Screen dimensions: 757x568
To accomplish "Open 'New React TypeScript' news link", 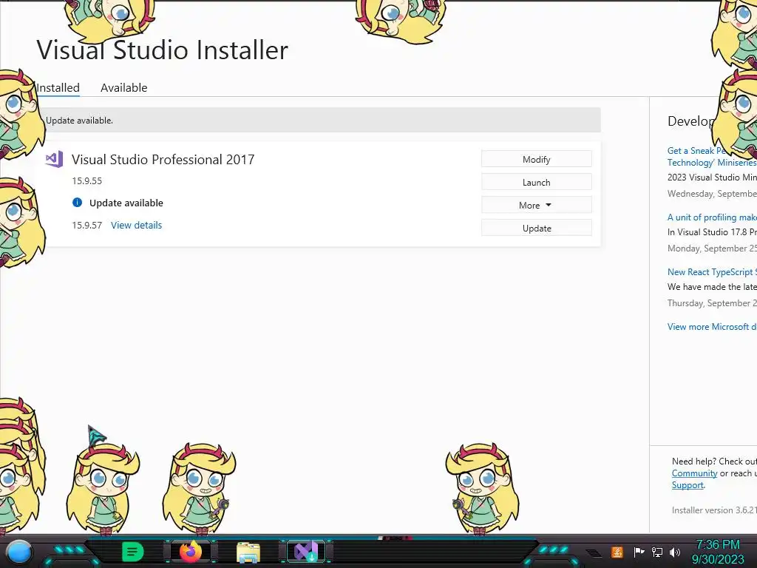I will [712, 272].
